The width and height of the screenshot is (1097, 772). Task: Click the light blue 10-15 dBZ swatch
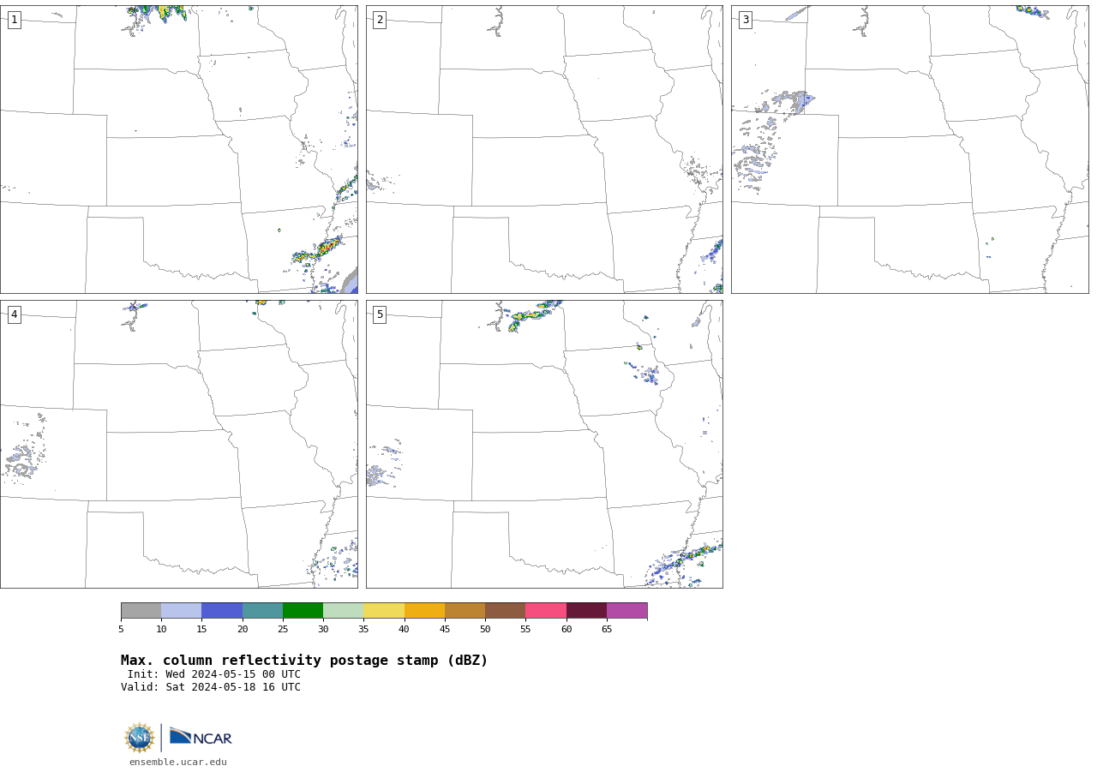coord(181,610)
